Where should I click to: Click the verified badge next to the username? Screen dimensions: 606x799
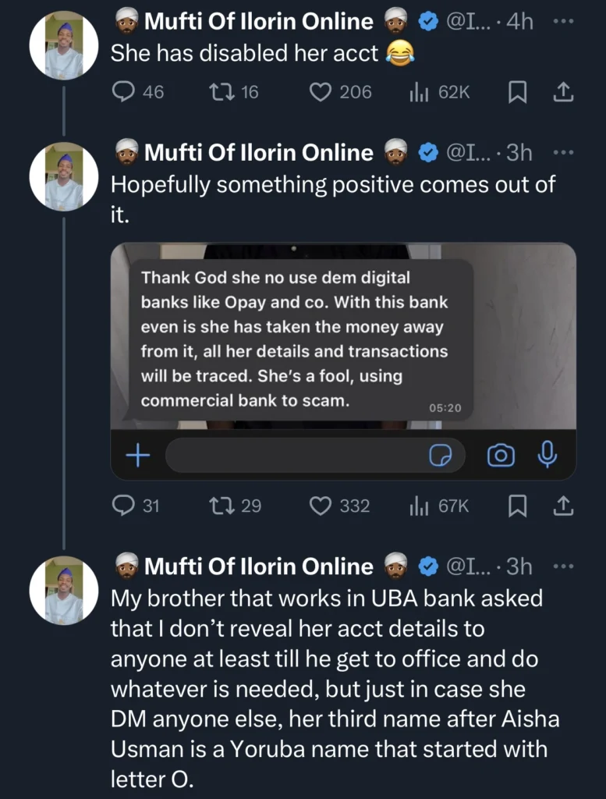(428, 21)
